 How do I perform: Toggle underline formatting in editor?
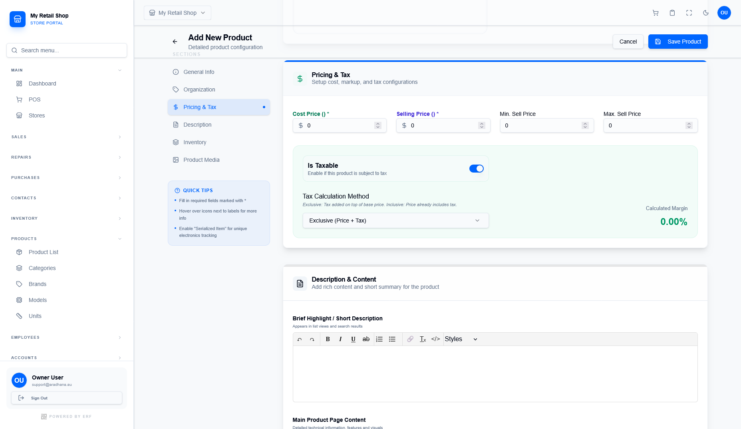pos(353,339)
